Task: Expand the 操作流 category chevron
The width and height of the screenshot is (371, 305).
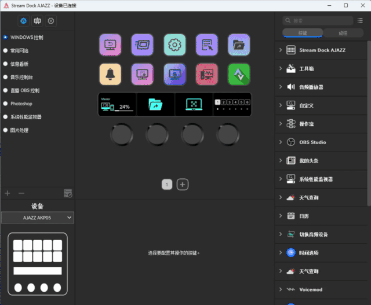Action: 281,124
